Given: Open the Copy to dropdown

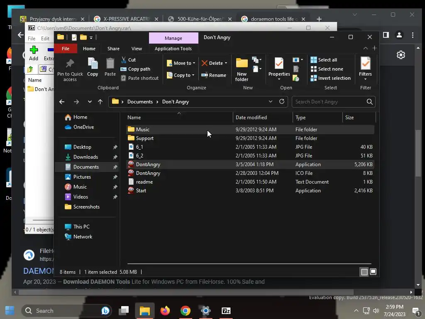Looking at the screenshot, I should 181,75.
